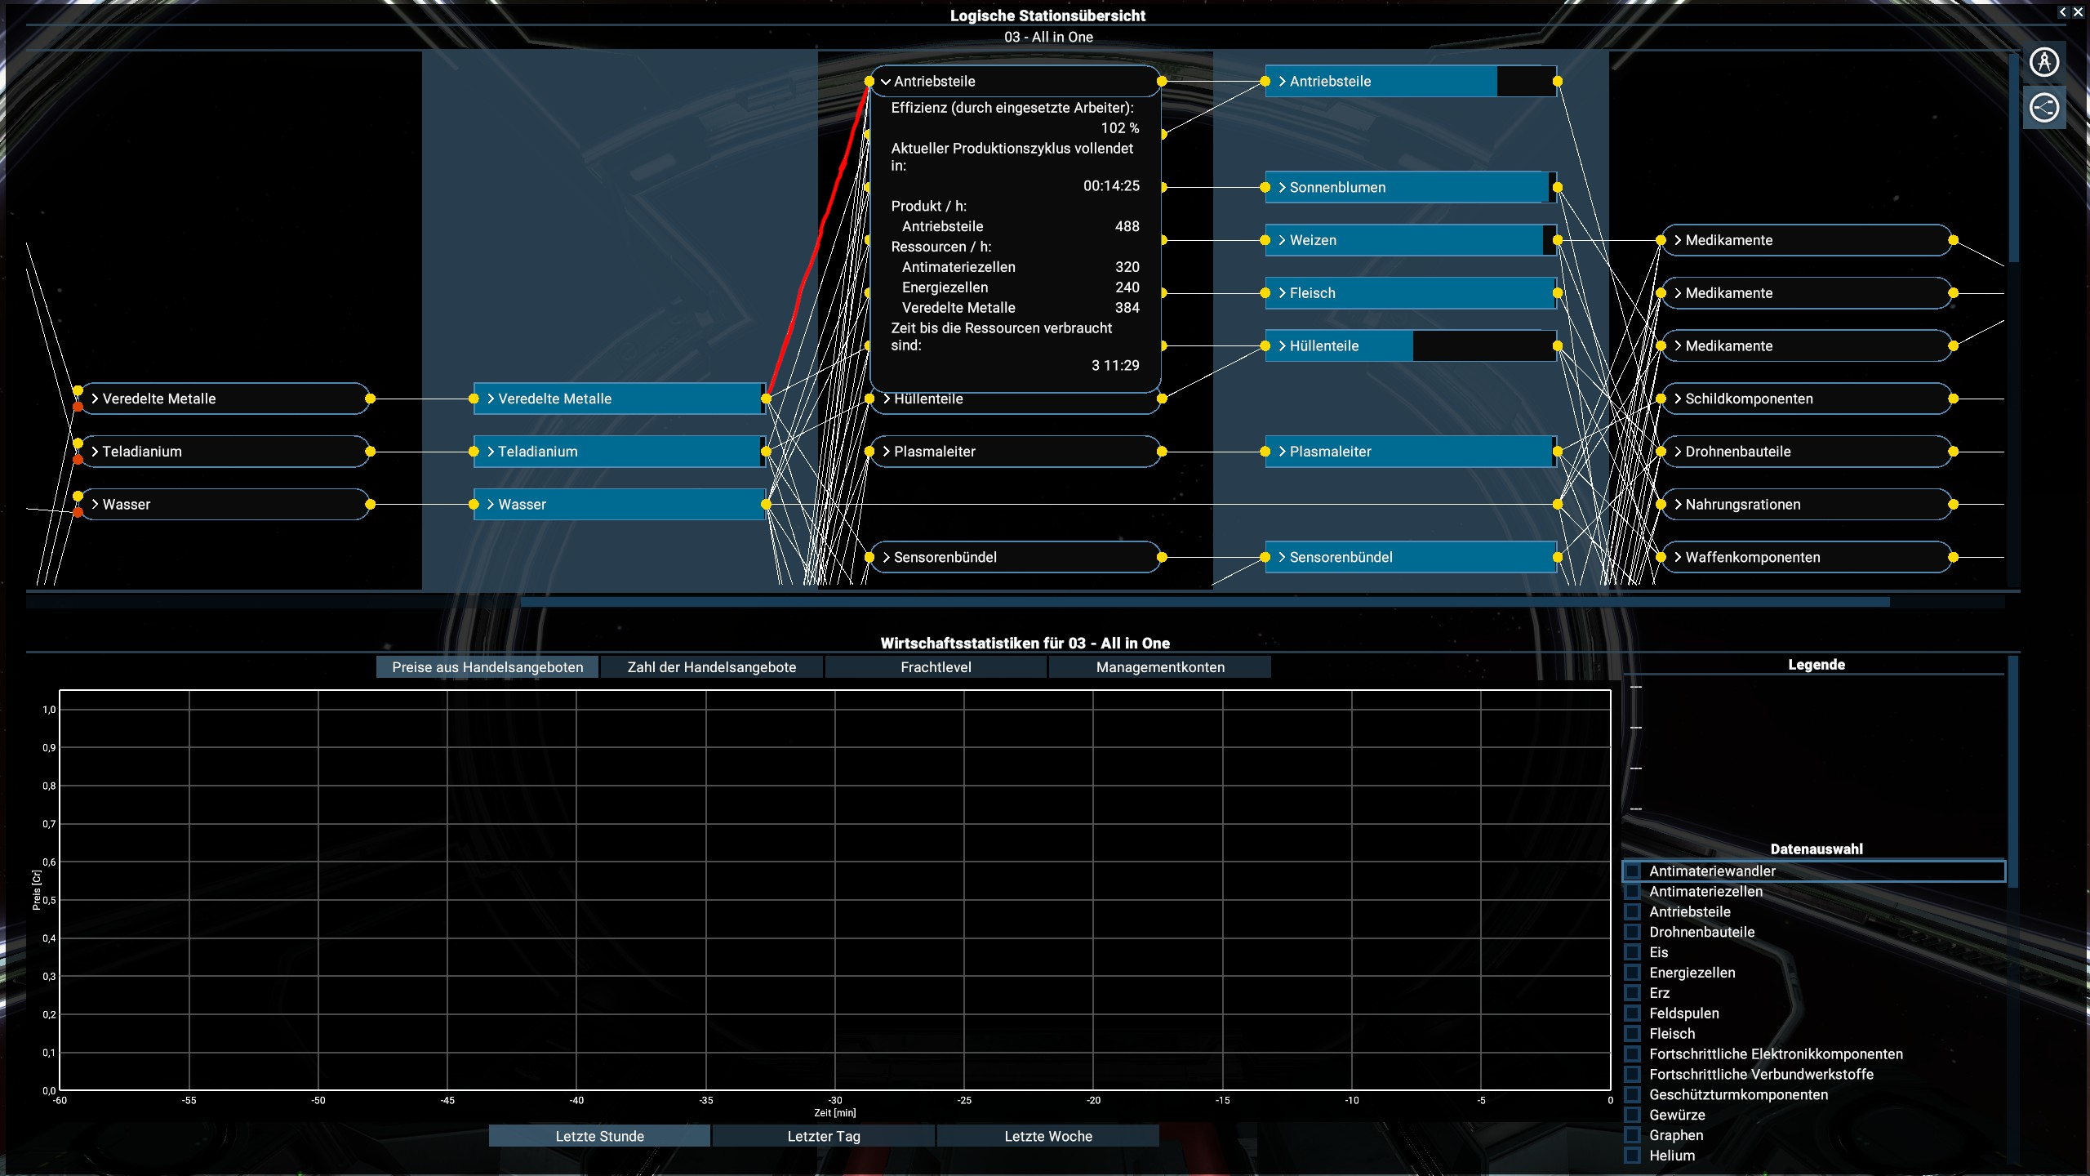Enable the Geschützturmkomponenten checkbox

pyautogui.click(x=1633, y=1094)
